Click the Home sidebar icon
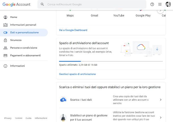Viewport: 173px width, 122px height. tap(5, 17)
